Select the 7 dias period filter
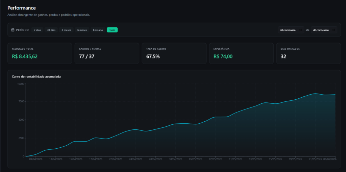Viewport: 346px width, 172px height. [x=37, y=30]
